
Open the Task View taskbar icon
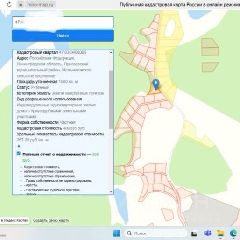coord(194,233)
